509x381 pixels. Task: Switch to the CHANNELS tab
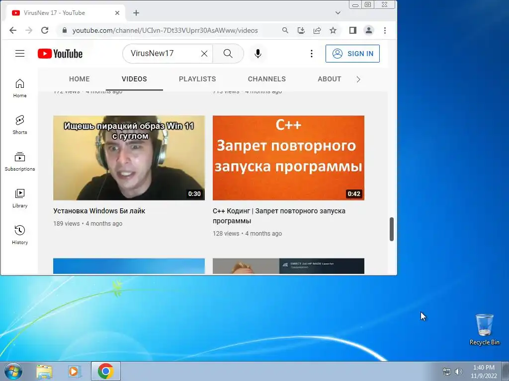267,79
